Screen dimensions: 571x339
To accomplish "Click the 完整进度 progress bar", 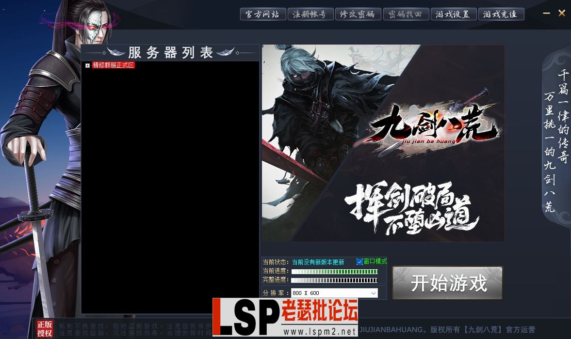I will [334, 280].
